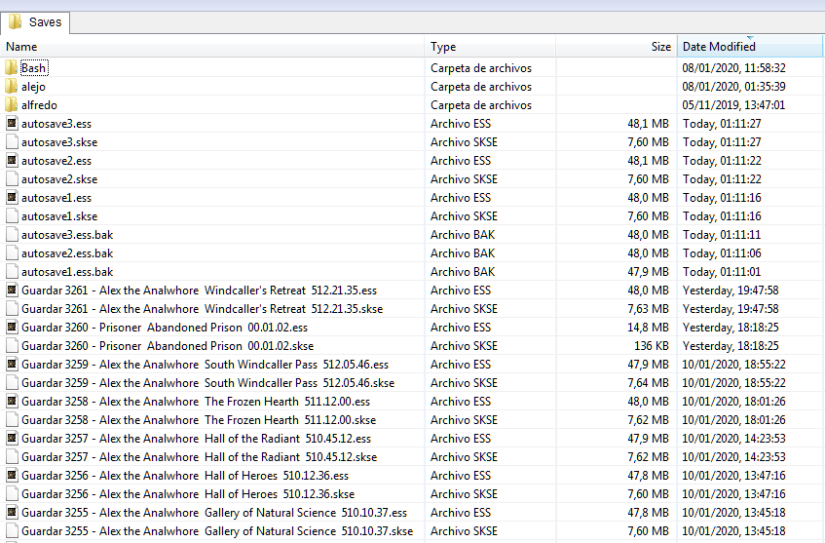This screenshot has width=825, height=543.
Task: Click the autosave2.ess file icon
Action: (x=12, y=161)
